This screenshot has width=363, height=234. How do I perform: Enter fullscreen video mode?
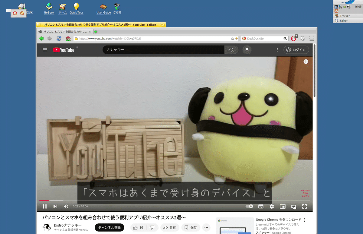(x=305, y=207)
